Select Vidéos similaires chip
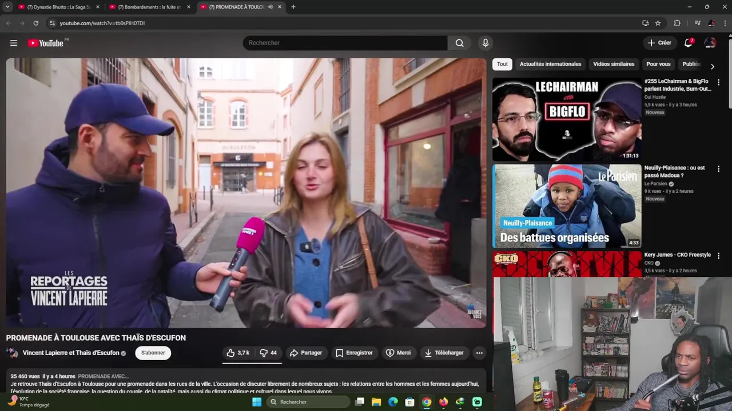 click(614, 64)
